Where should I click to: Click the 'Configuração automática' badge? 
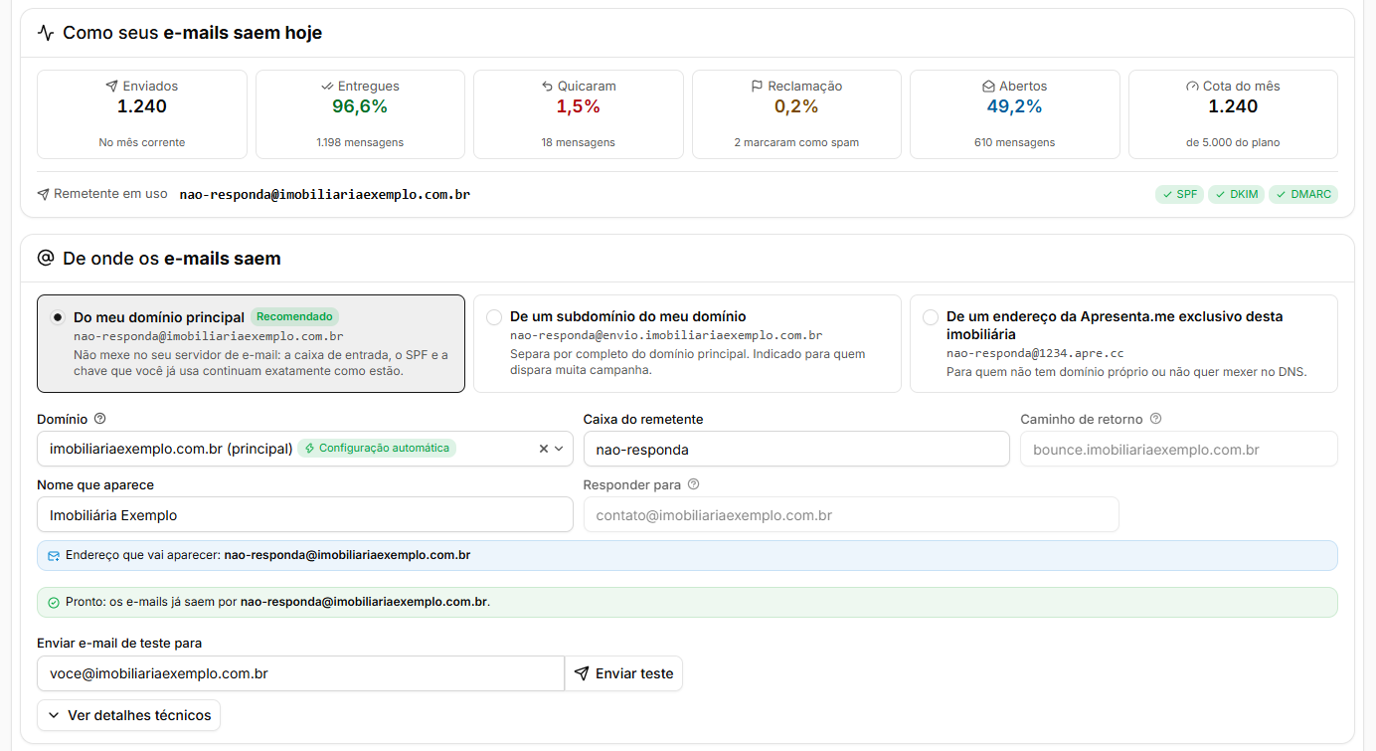377,448
